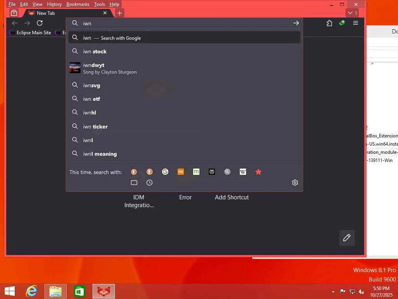398x299 pixels.
Task: Click the green extension icon beside Extensions
Action: [342, 23]
